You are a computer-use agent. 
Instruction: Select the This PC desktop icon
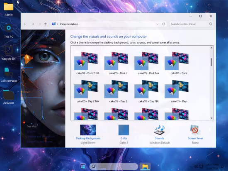coord(9,31)
